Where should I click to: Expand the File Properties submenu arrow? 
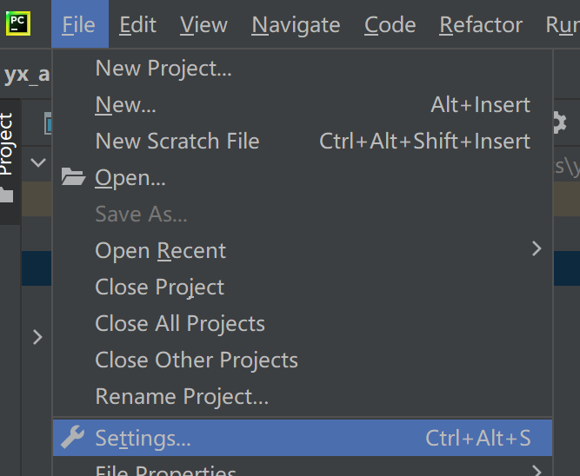pyautogui.click(x=537, y=471)
